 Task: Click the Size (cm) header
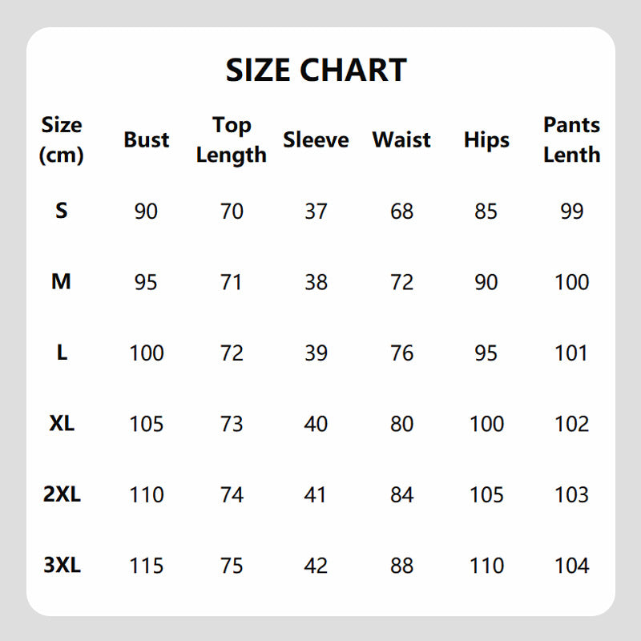(x=62, y=140)
